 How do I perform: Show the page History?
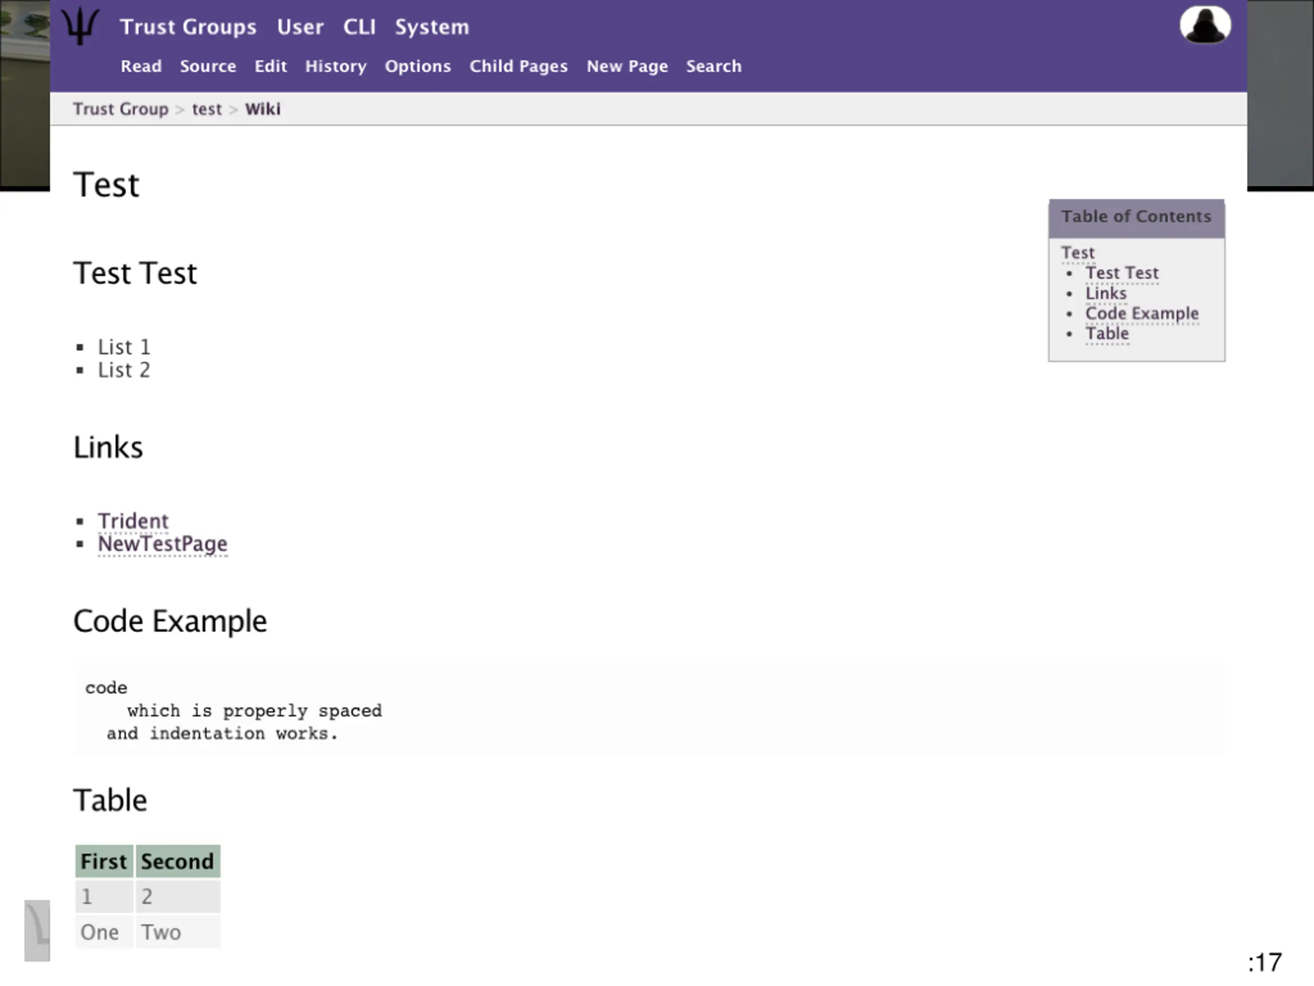[x=336, y=66]
